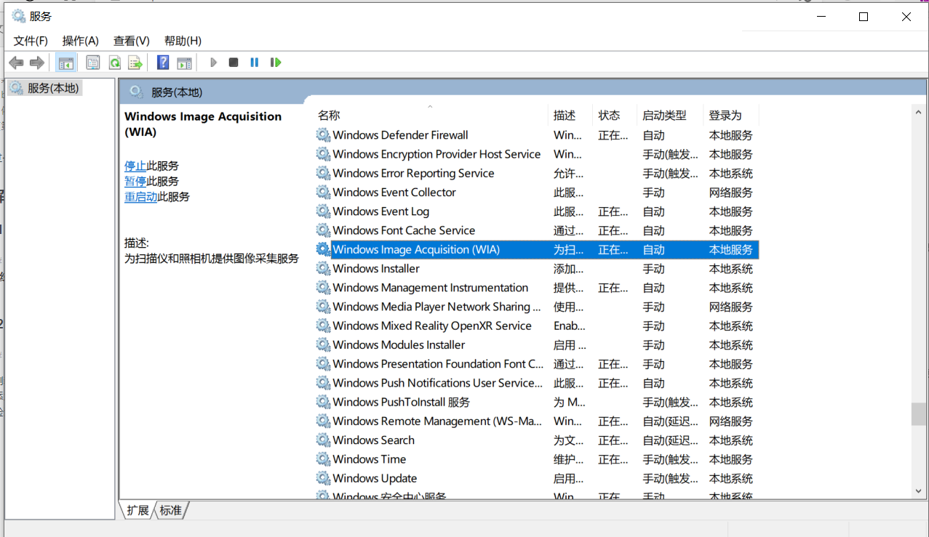Open the 帮助(H) menu
929x537 pixels.
pyautogui.click(x=183, y=41)
